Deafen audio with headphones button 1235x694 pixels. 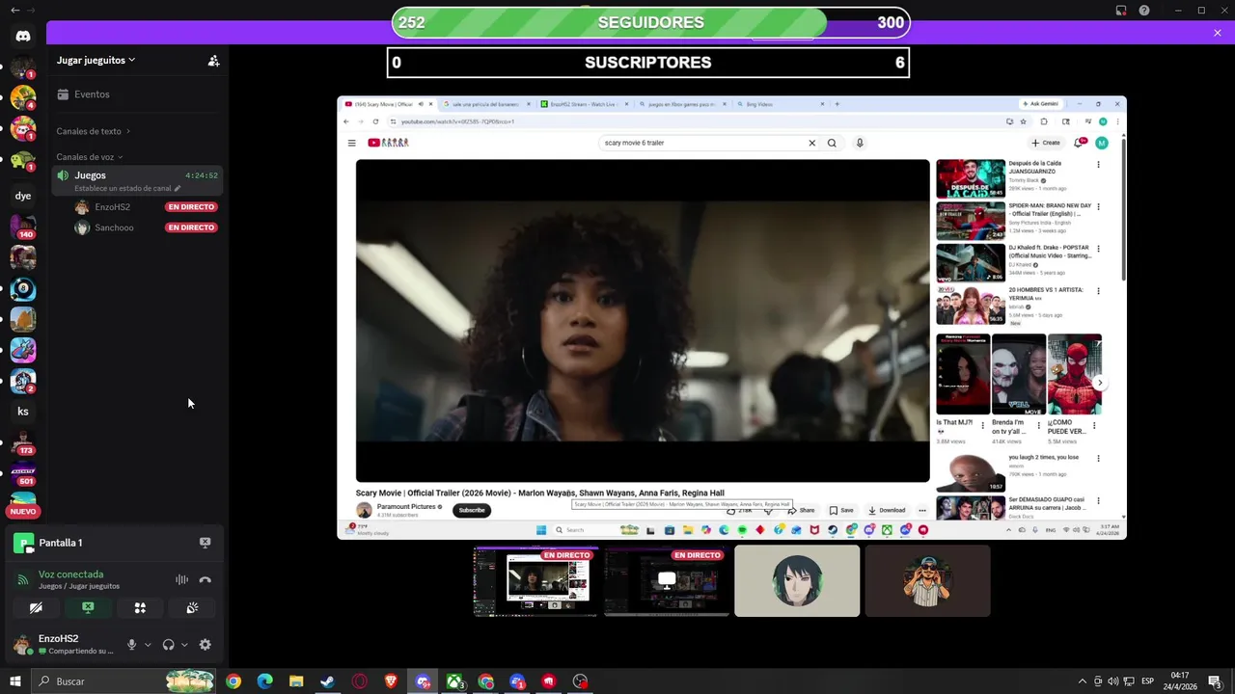pyautogui.click(x=169, y=645)
